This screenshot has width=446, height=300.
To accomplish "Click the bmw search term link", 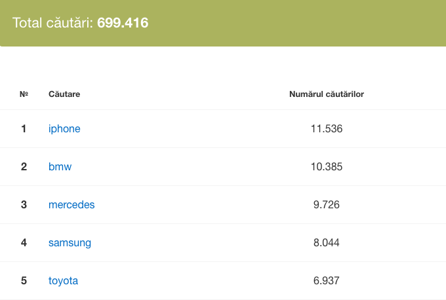I will click(60, 166).
